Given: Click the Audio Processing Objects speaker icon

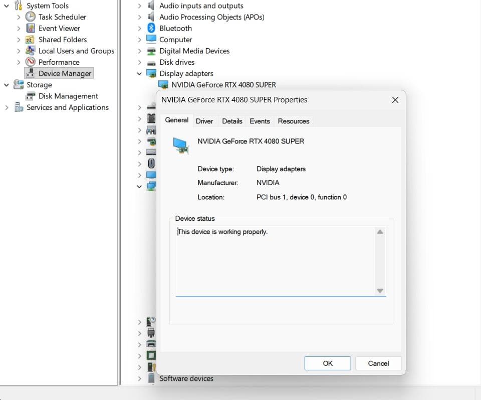Looking at the screenshot, I should 151,17.
